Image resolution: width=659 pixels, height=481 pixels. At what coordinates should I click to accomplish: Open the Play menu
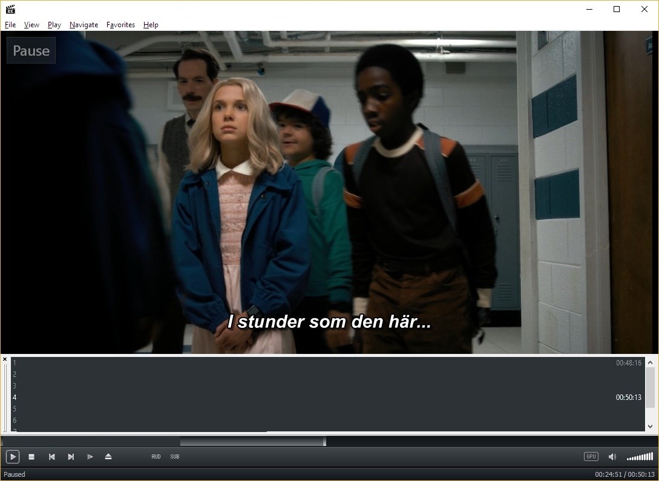[54, 25]
